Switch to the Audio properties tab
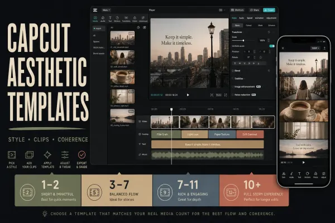The width and height of the screenshot is (335, 223). [241, 18]
